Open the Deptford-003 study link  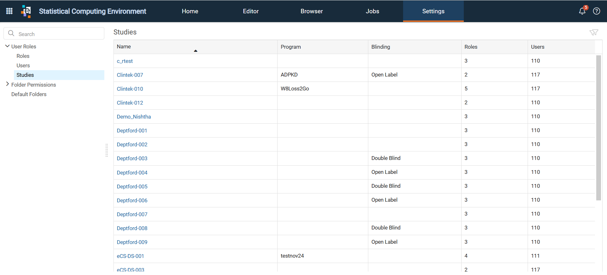pyautogui.click(x=132, y=158)
